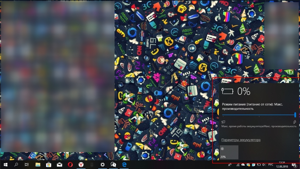The width and height of the screenshot is (300, 169).
Task: Open Microsoft Edge taskbar icon
Action: [x=124, y=165]
